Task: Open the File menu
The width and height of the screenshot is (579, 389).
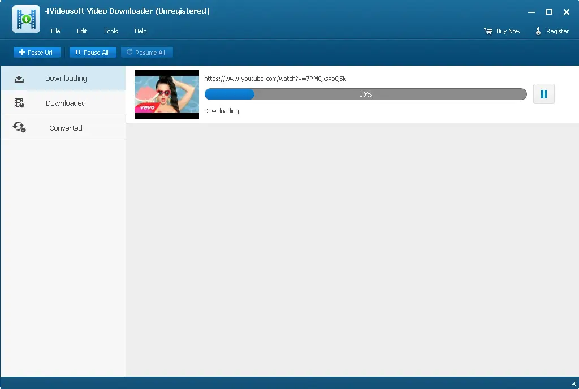Action: (x=55, y=31)
